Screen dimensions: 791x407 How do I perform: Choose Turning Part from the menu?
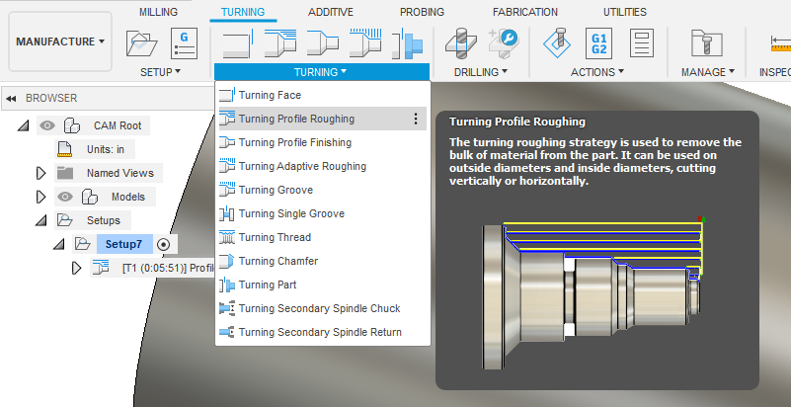(x=322, y=285)
